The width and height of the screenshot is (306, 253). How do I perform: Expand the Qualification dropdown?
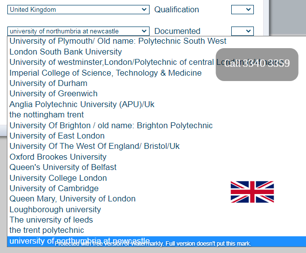(x=242, y=9)
